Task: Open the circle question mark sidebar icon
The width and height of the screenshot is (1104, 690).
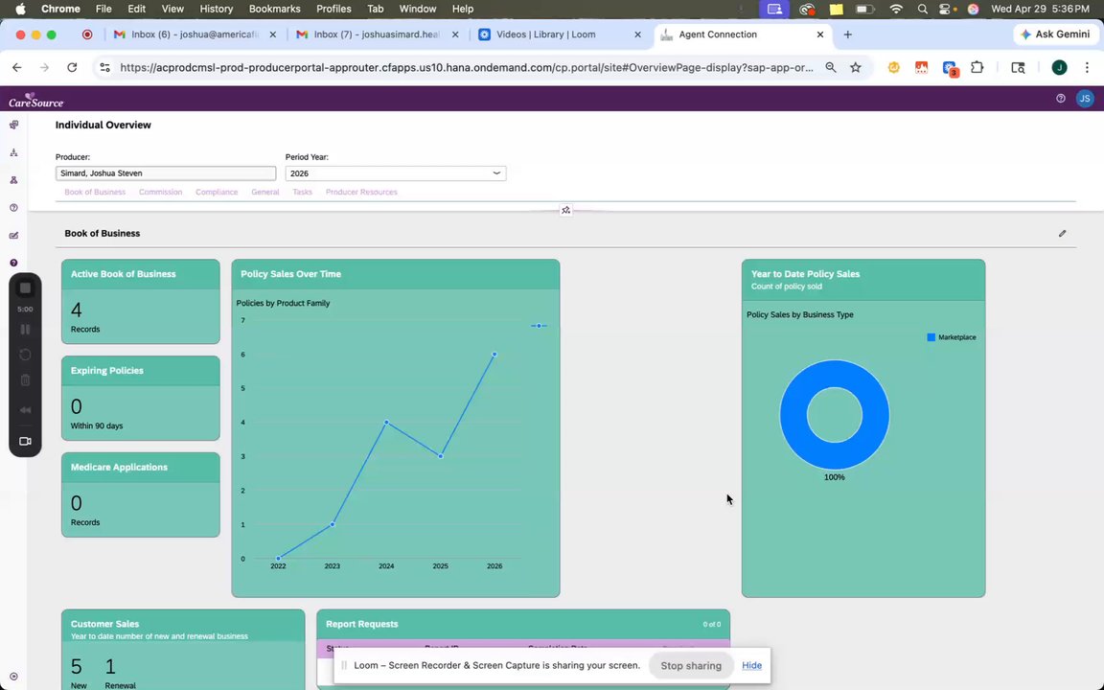Action: (13, 208)
